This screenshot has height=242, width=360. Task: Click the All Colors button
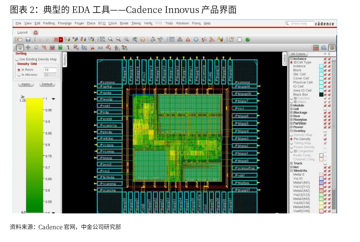298,54
